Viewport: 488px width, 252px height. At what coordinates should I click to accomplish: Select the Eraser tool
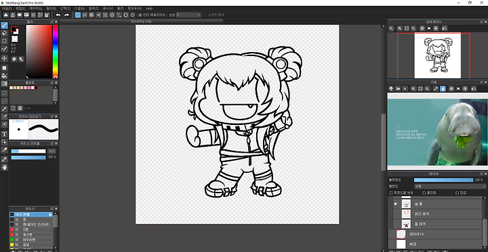click(x=4, y=33)
